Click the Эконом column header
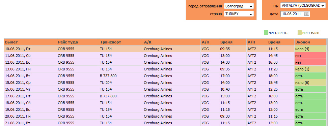Image resolution: width=328 pixels, height=126 pixels. click(310, 42)
